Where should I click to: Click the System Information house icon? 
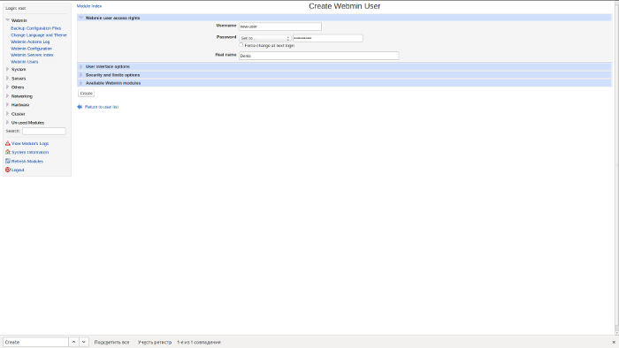tap(7, 152)
